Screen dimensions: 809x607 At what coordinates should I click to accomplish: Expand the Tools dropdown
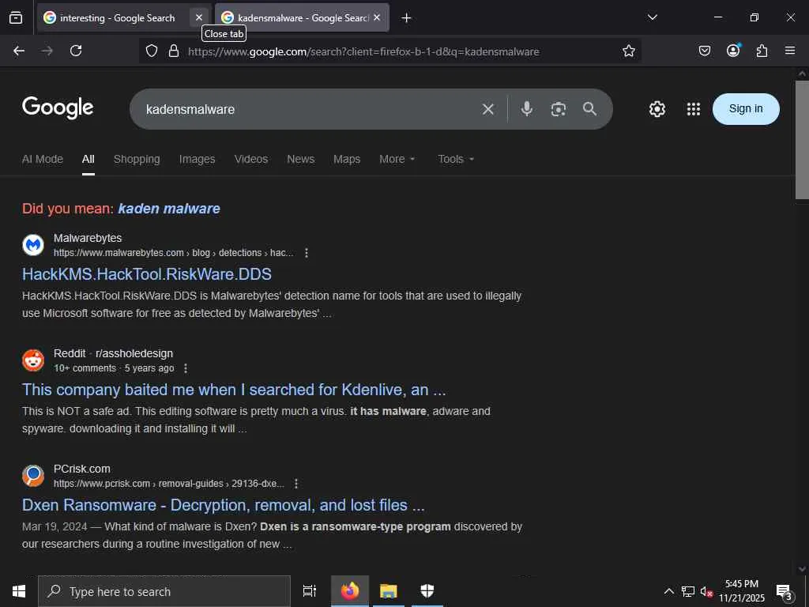456,159
